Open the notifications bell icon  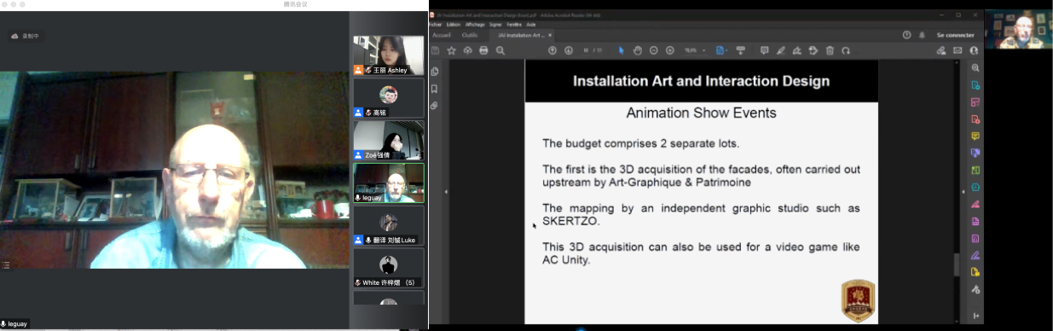923,35
